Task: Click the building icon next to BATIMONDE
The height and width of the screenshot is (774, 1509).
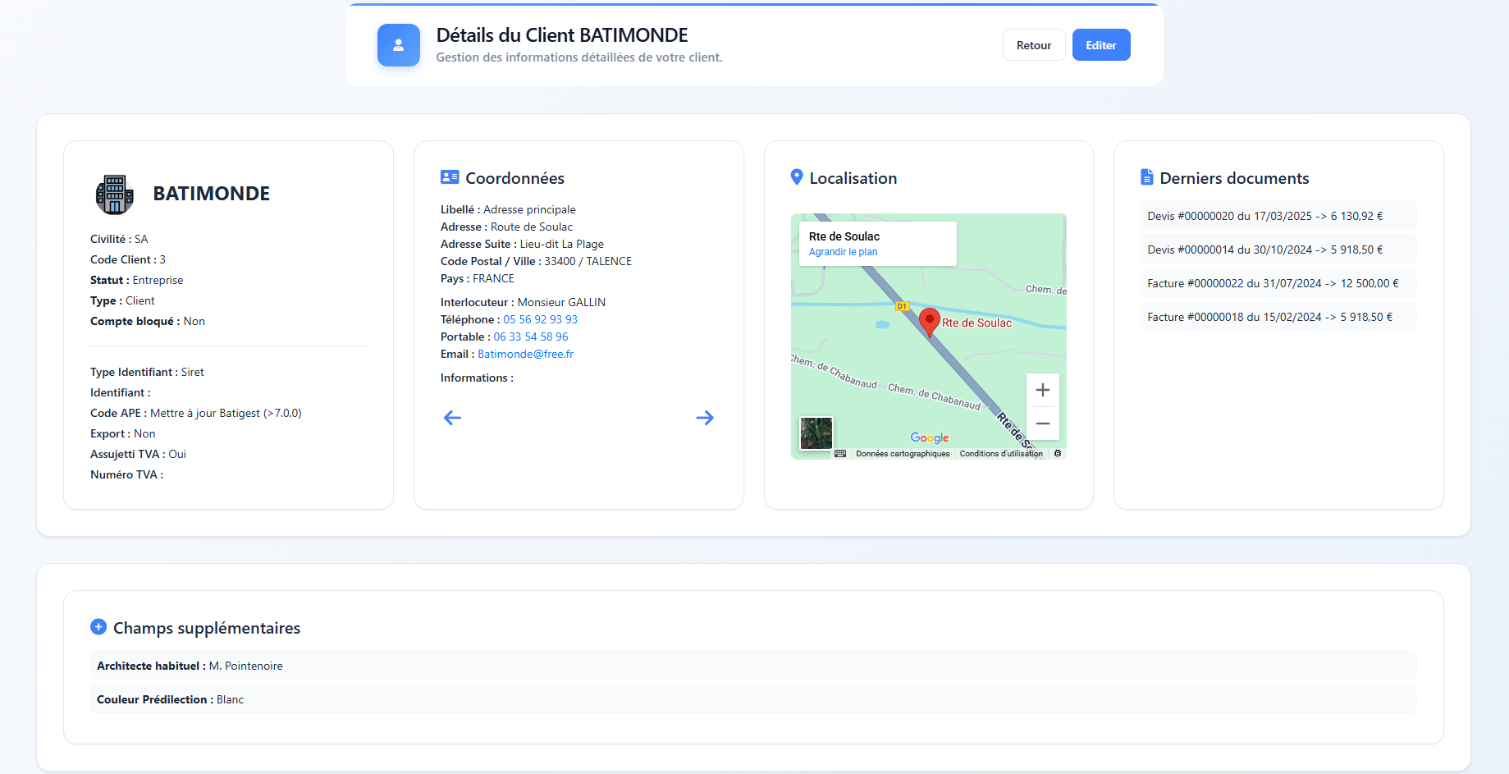Action: [115, 194]
